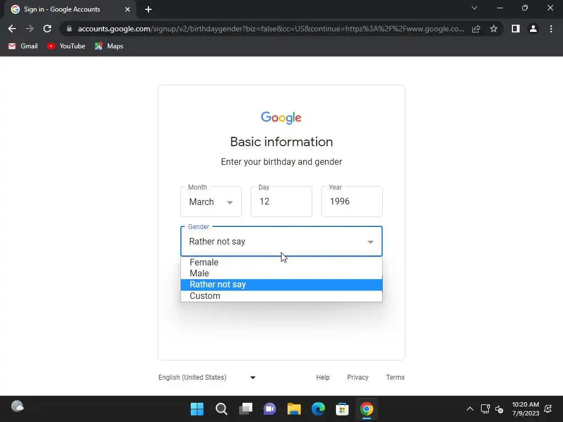This screenshot has height=422, width=563.
Task: Open the Gmail bookmark
Action: coord(23,46)
